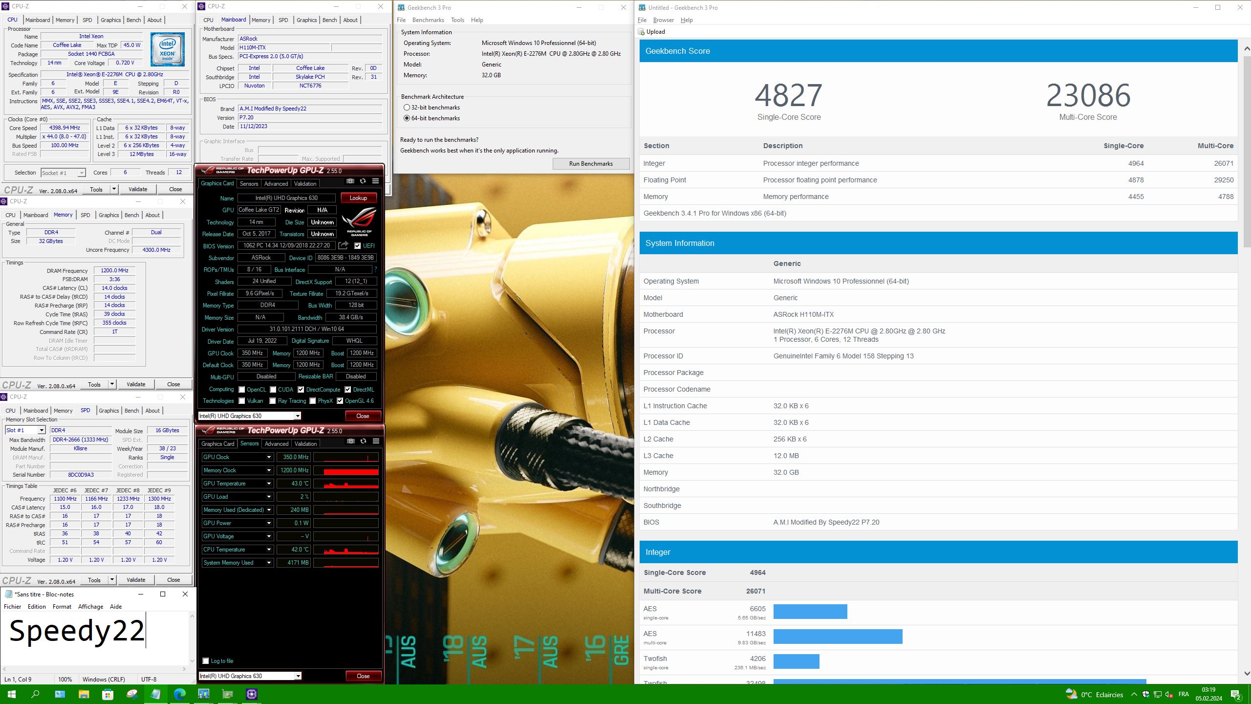The width and height of the screenshot is (1251, 704).
Task: Click in the Notepad text area with Speedy22
Action: 95,638
